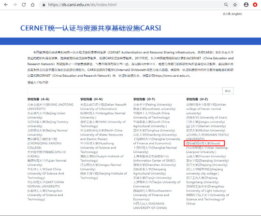This screenshot has width=261, height=216.
Task: Switch language via English link
Action: (x=232, y=14)
